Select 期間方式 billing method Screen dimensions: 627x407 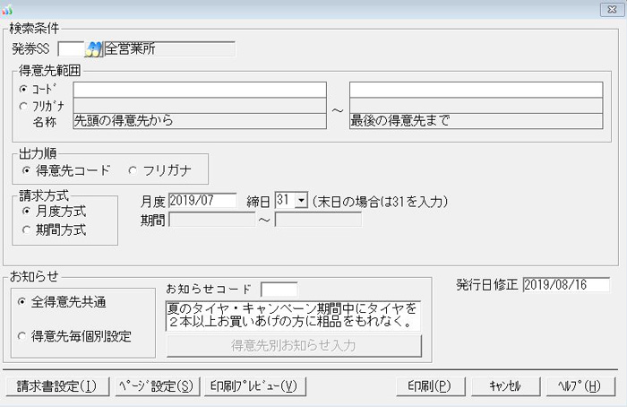pos(27,229)
